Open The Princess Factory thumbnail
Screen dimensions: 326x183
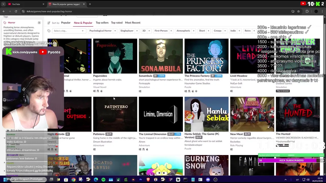(206, 56)
